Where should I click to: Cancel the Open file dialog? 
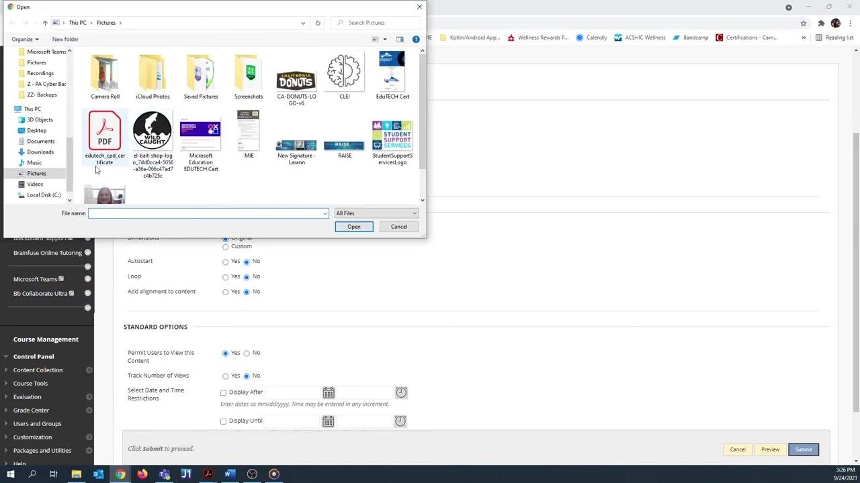click(399, 227)
